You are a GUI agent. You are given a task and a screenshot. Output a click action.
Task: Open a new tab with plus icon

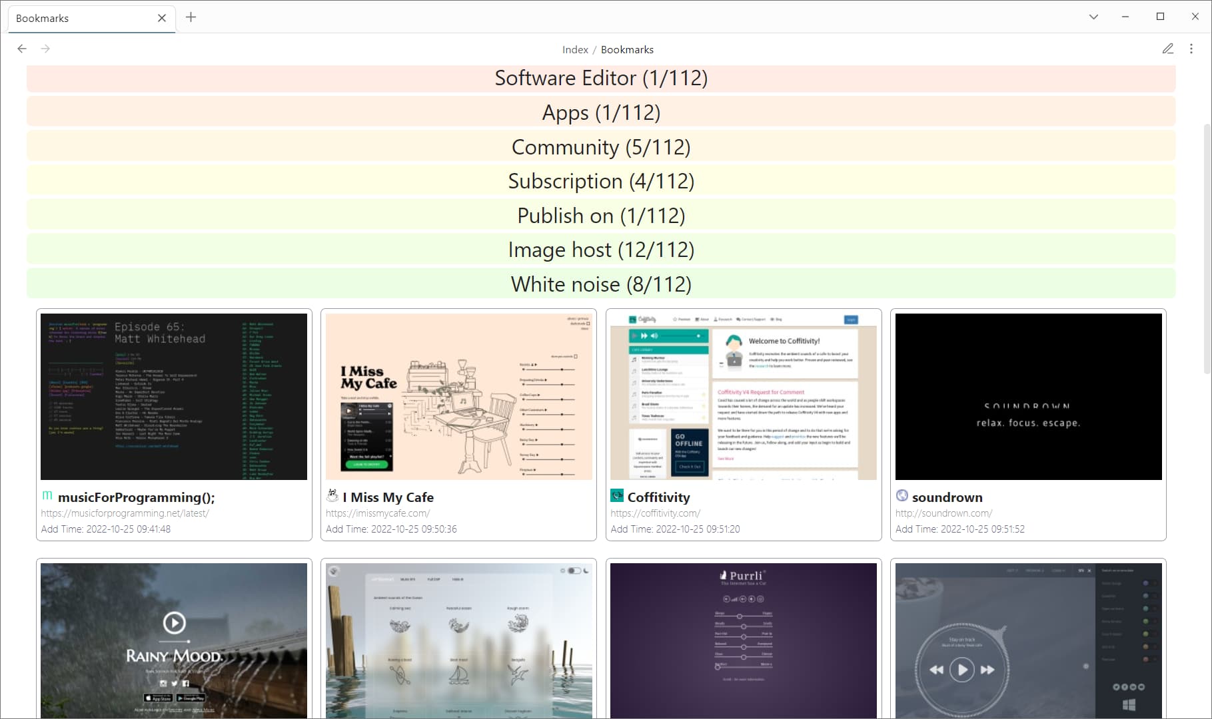click(191, 17)
